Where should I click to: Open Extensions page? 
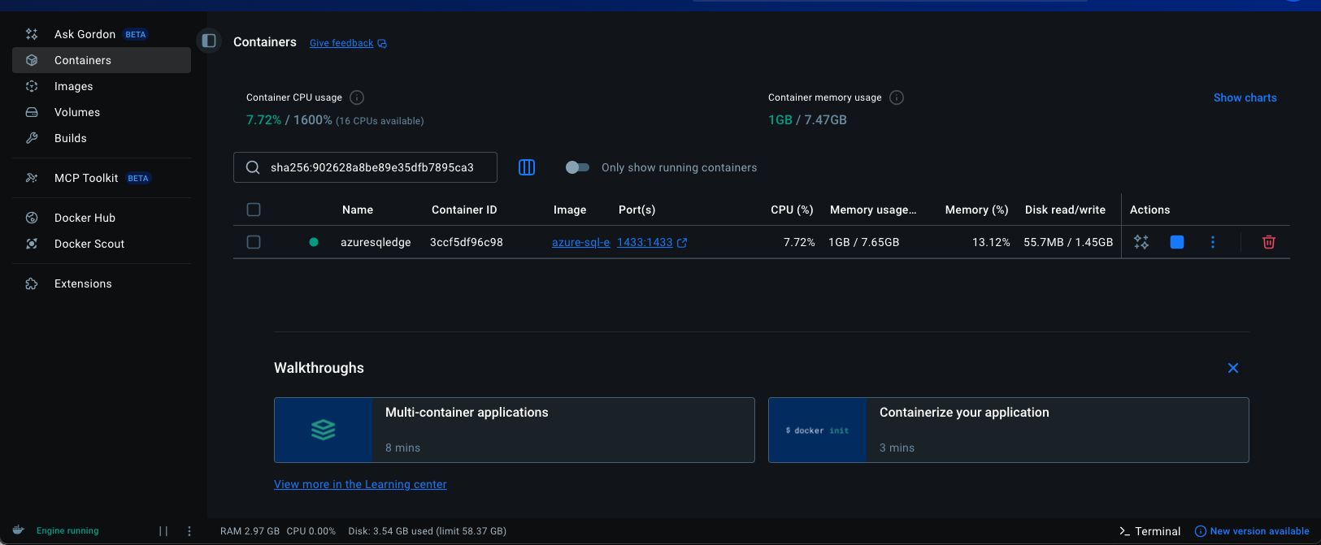tap(102, 283)
